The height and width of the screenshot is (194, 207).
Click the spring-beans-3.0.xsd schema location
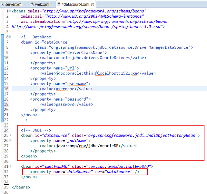(87, 27)
